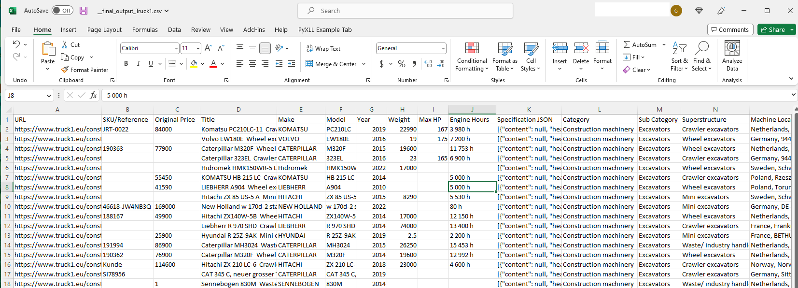The height and width of the screenshot is (288, 798).
Task: Click the Increase Indent icon
Action: tap(292, 63)
